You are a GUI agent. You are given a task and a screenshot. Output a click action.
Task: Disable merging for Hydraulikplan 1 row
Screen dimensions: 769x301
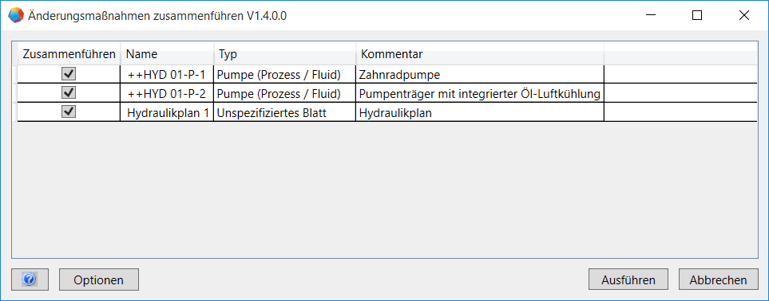click(69, 112)
